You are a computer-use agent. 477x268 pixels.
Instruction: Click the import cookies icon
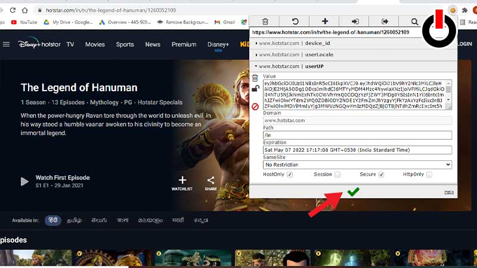(355, 21)
